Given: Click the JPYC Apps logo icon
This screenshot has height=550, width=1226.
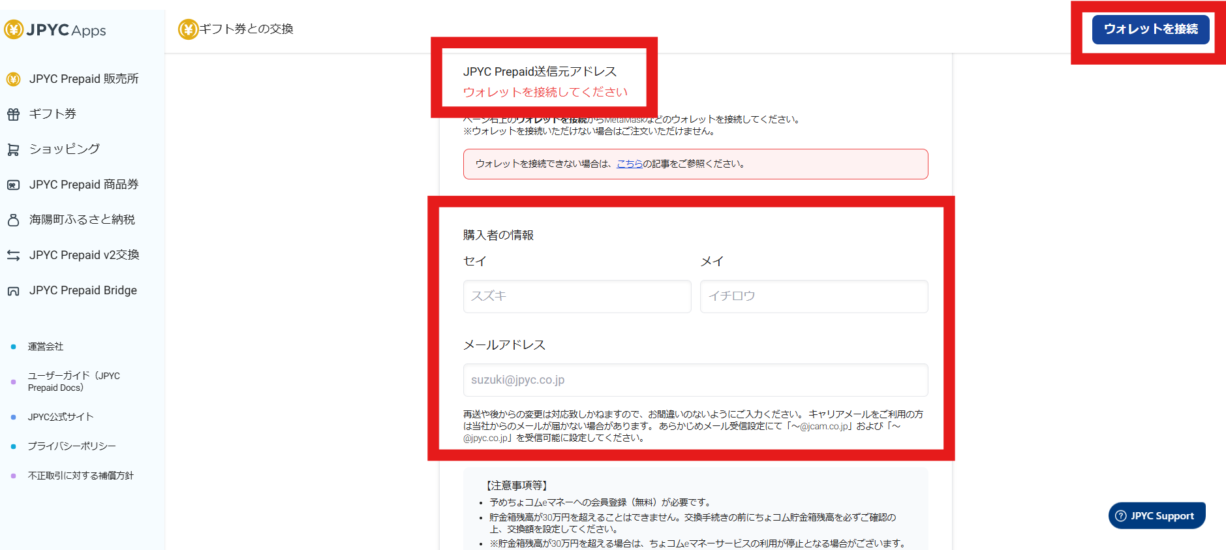Looking at the screenshot, I should click(14, 29).
